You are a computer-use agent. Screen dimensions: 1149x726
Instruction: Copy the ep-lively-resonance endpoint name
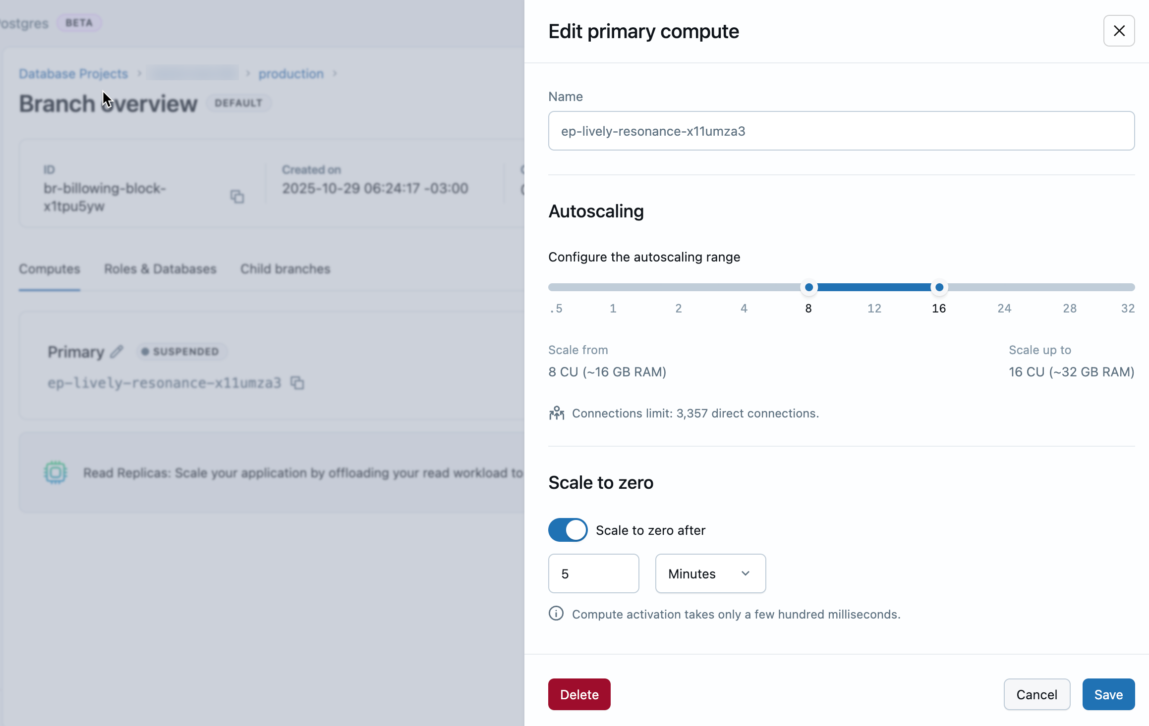coord(297,383)
